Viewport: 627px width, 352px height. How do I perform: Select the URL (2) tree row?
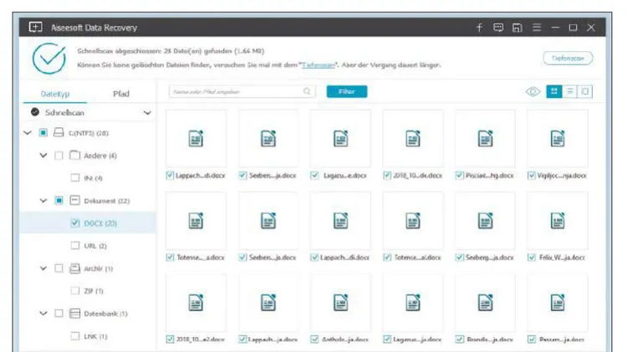point(88,245)
